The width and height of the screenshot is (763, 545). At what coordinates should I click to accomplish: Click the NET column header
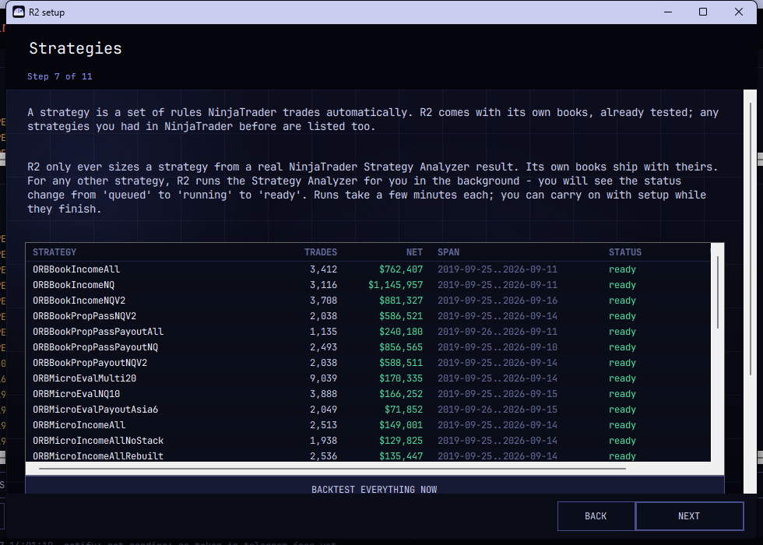click(414, 252)
